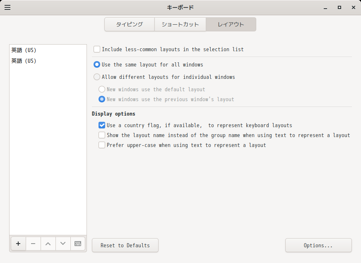The image size is (361, 263).
Task: Move the selected layout up
Action: 48,244
